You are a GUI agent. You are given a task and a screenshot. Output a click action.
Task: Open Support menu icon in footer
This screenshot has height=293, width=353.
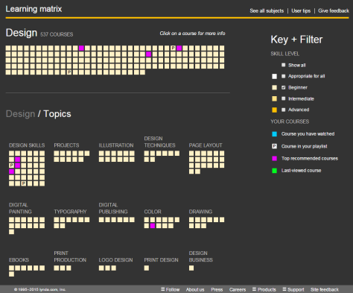(x=284, y=289)
